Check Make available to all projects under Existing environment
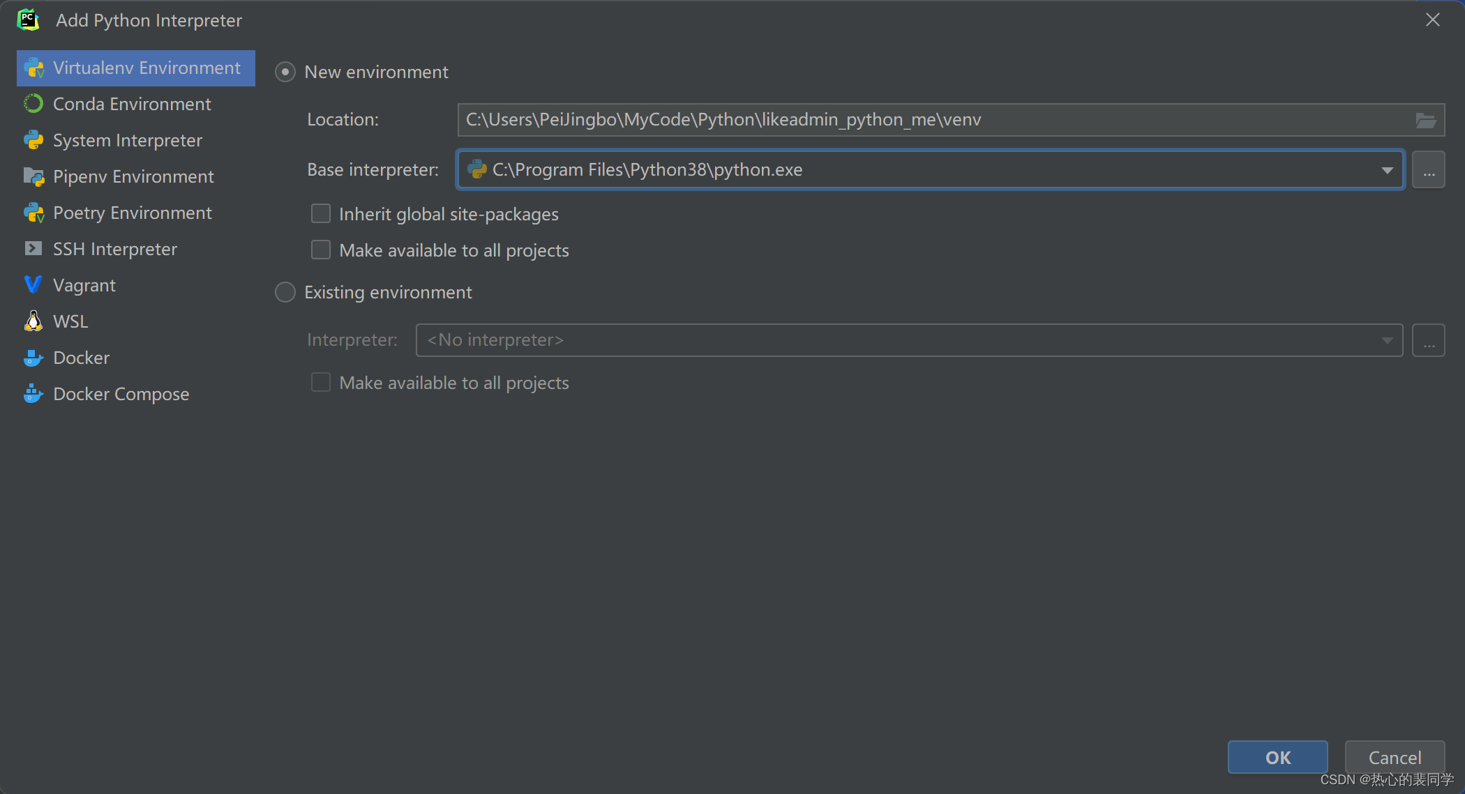Viewport: 1465px width, 794px height. tap(321, 382)
